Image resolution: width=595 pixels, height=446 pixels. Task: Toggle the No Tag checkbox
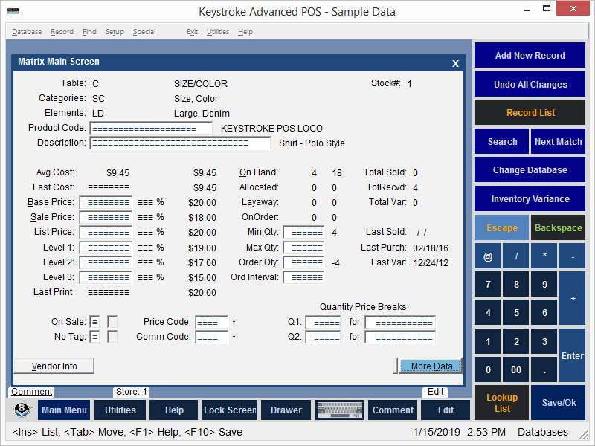[95, 337]
